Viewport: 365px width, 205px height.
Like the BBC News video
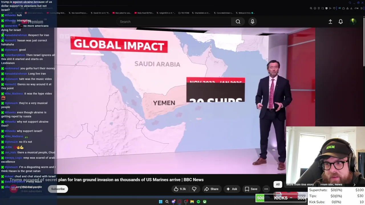click(x=180, y=189)
